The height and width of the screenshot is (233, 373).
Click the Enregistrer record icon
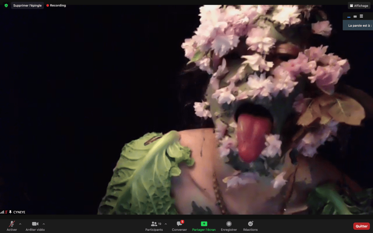coord(229,224)
